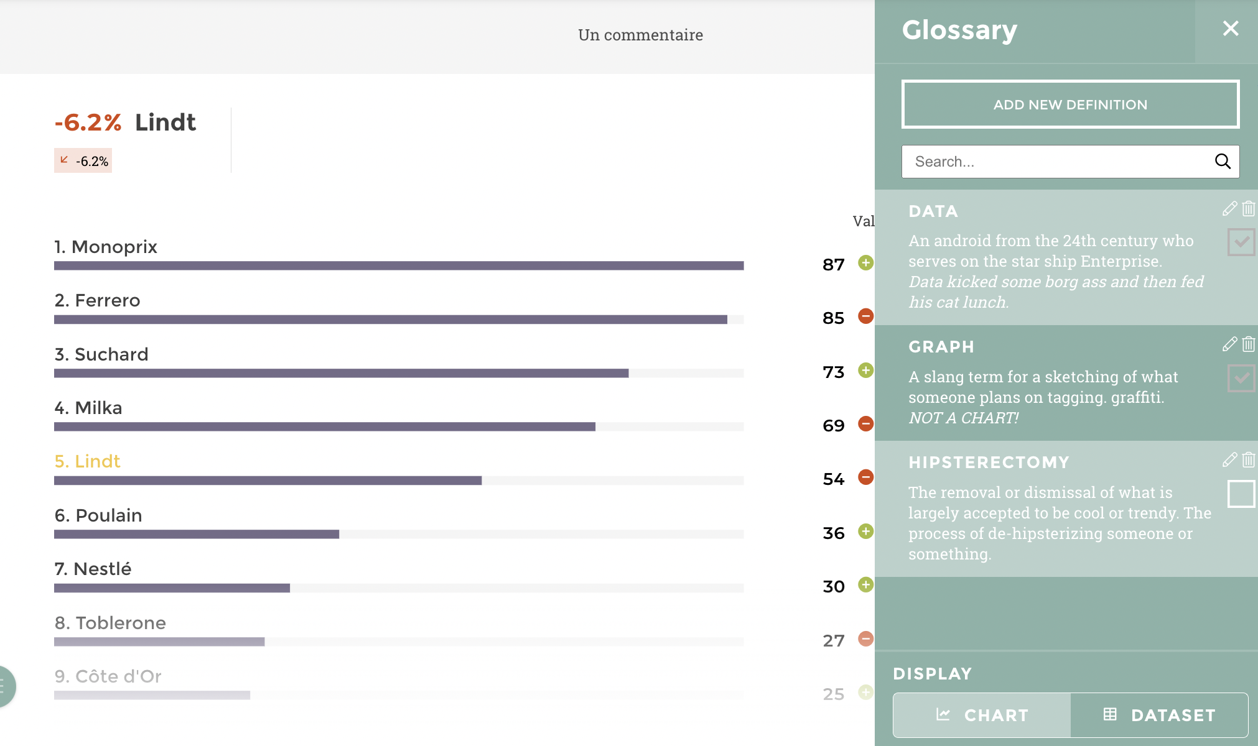
Task: Open the Un commentaire link
Action: 640,35
